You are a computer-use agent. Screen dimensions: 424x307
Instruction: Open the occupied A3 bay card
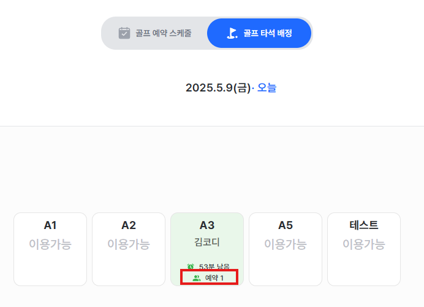point(207,249)
